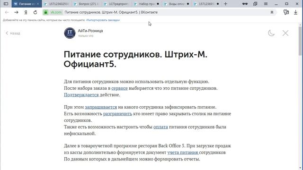Click the vertical scrollbar thumb
303x170 pixels.
pos(300,41)
